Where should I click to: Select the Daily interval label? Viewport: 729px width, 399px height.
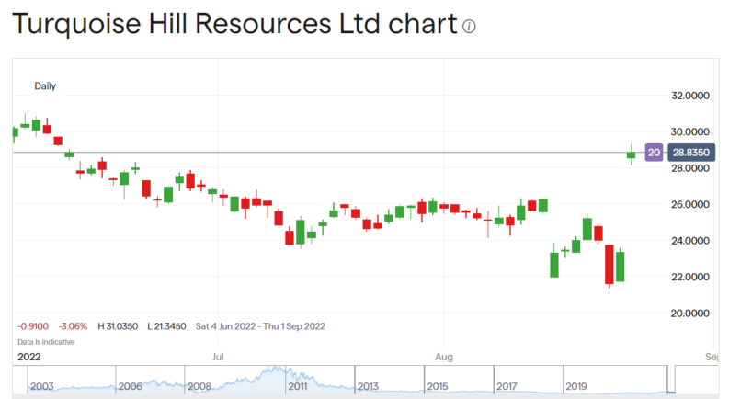[x=45, y=86]
